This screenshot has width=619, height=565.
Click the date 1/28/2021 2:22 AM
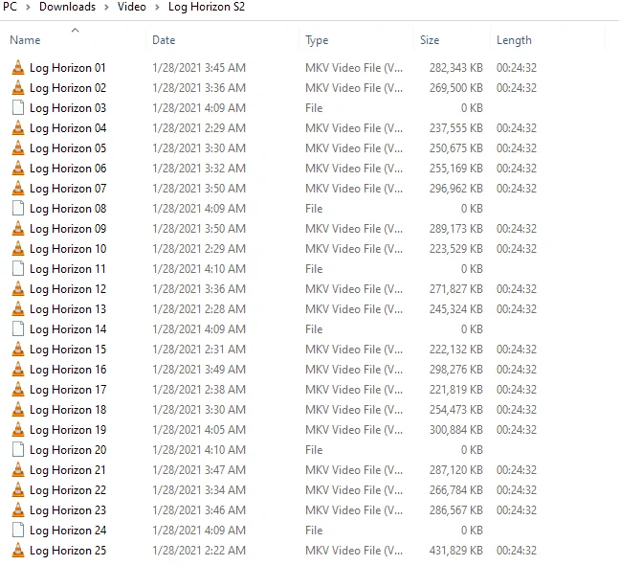point(199,551)
